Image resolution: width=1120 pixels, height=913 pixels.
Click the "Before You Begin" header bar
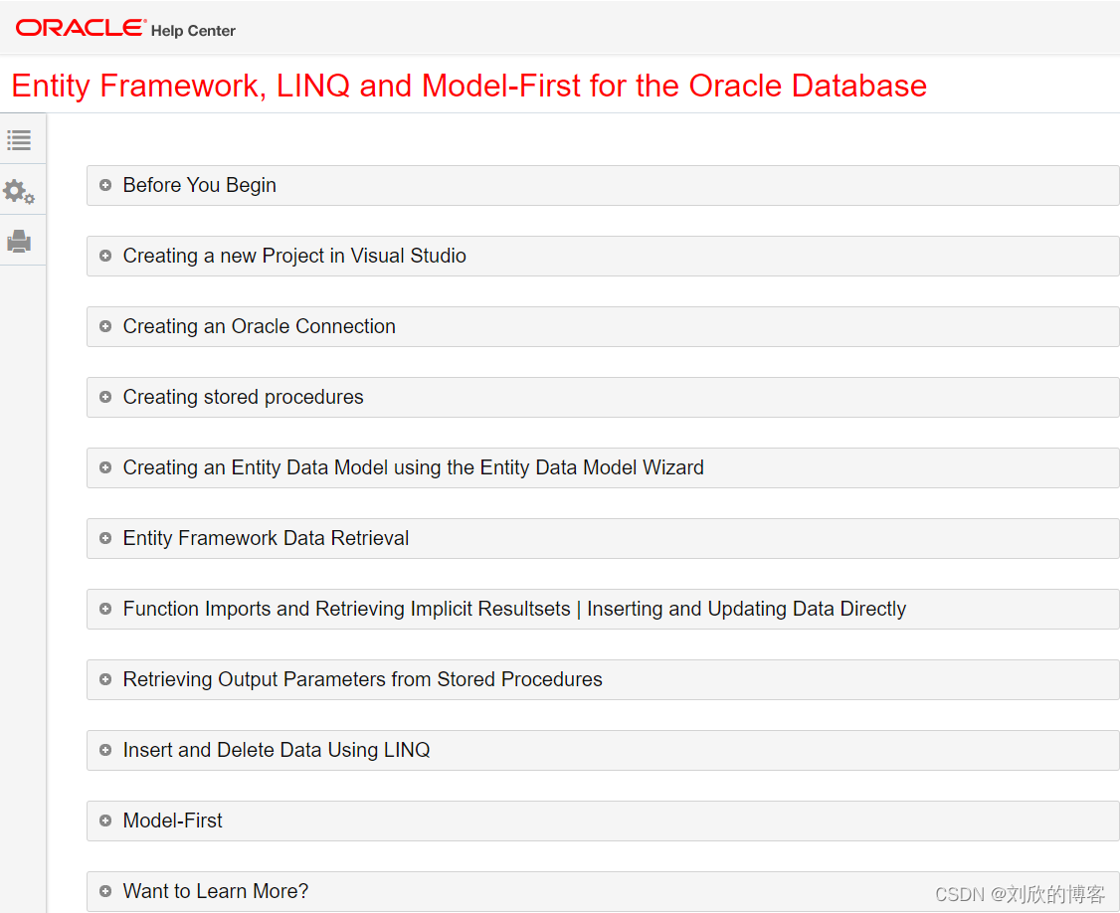[199, 185]
